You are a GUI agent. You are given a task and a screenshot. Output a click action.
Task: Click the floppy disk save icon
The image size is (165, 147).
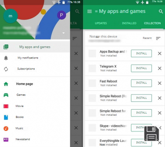point(151,133)
